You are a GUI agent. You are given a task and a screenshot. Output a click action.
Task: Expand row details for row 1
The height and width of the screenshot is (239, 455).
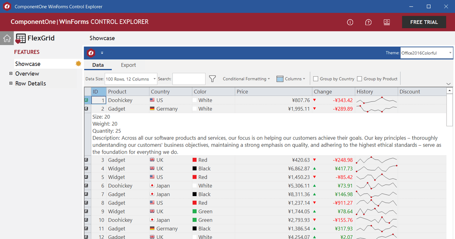pyautogui.click(x=86, y=100)
